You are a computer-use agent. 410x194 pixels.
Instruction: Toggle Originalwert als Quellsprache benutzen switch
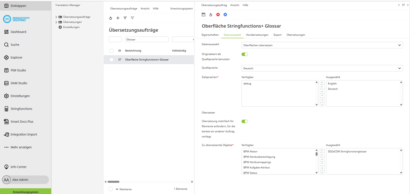[x=245, y=54]
